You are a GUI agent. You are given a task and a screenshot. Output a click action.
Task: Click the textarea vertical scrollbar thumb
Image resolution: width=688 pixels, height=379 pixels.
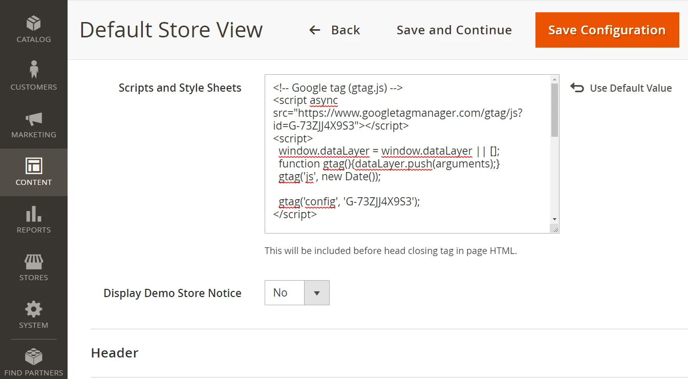coord(554,110)
